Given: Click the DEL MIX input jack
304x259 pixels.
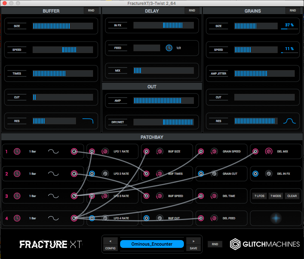Looking at the screenshot, I should coord(255,151).
